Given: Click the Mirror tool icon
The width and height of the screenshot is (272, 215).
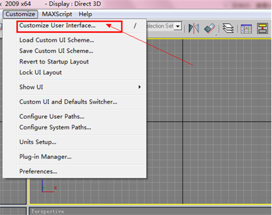Looking at the screenshot, I should pos(194,29).
